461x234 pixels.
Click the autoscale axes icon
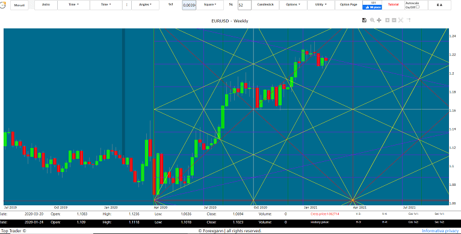tap(401, 20)
